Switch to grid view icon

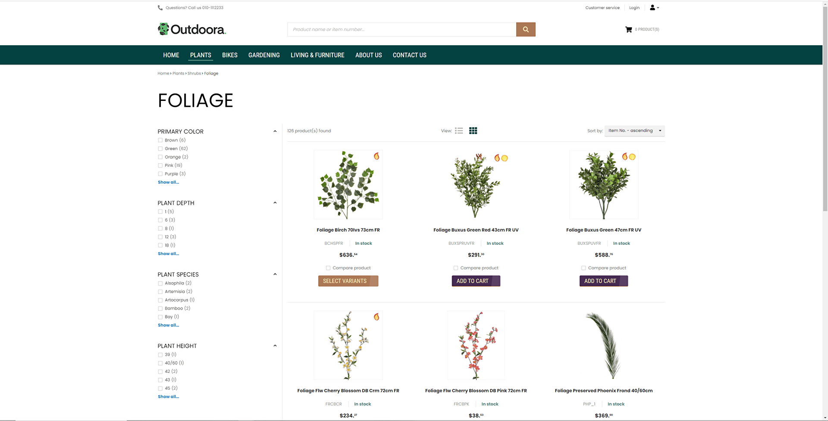click(x=473, y=131)
